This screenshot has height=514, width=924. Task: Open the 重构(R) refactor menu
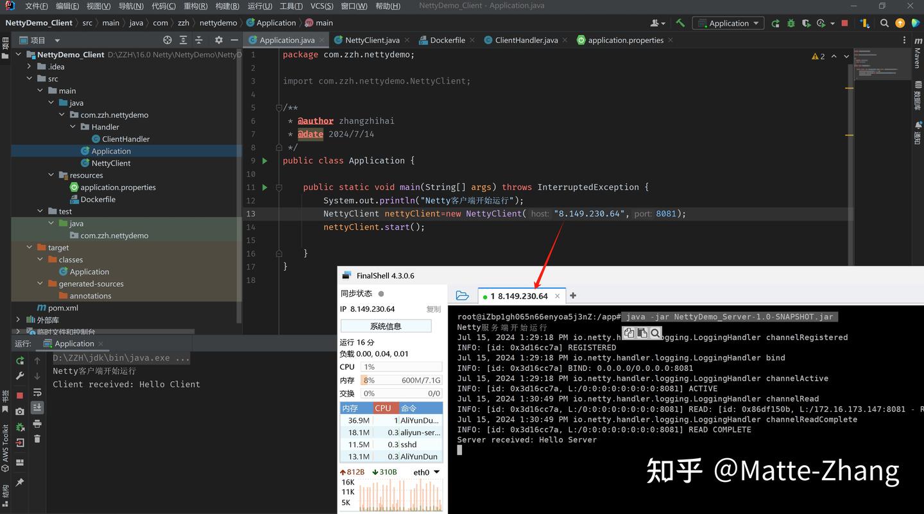(x=195, y=6)
